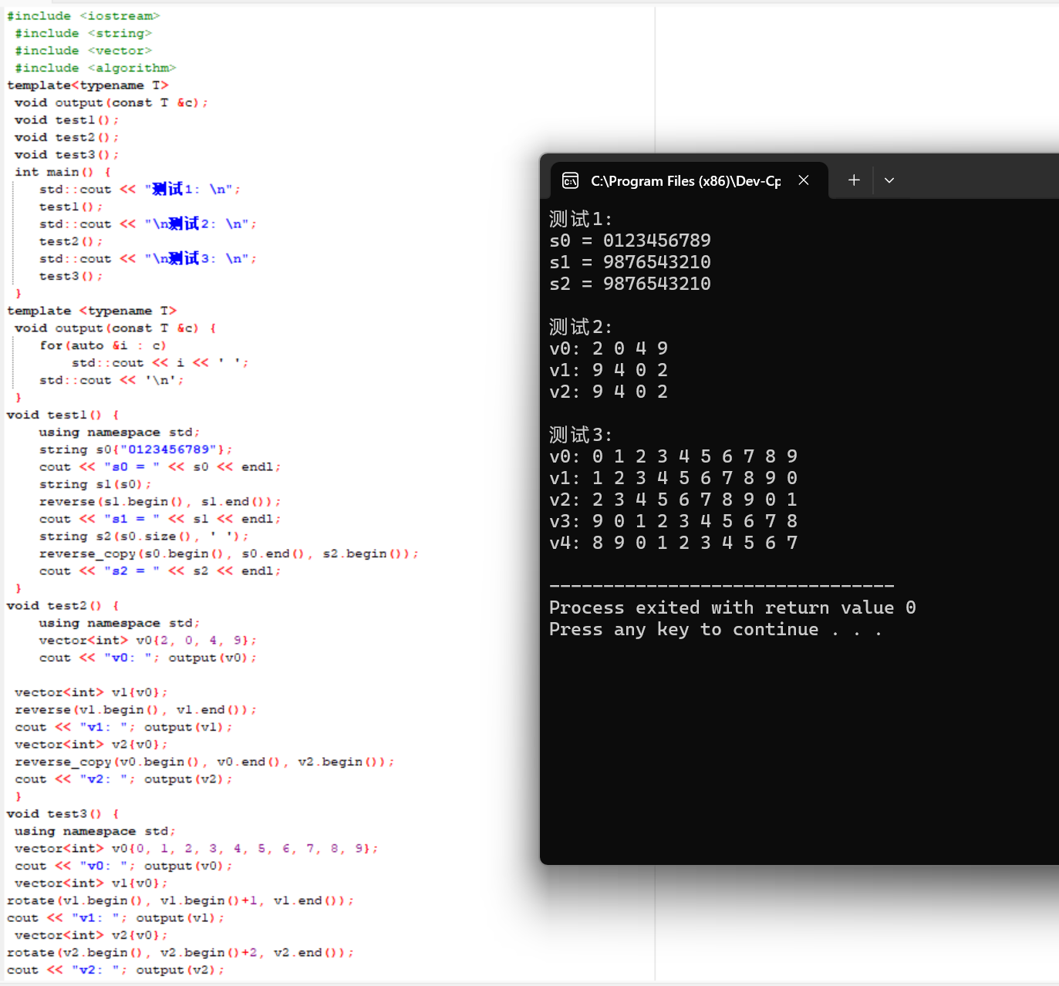The image size is (1059, 986).
Task: Click rotate(v1.begin(), v1.begin()+1...) line
Action: 180,900
